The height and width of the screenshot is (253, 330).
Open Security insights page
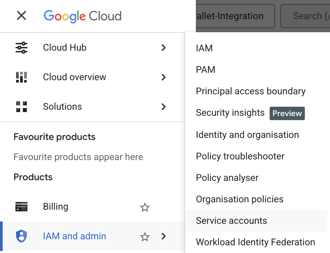(230, 113)
